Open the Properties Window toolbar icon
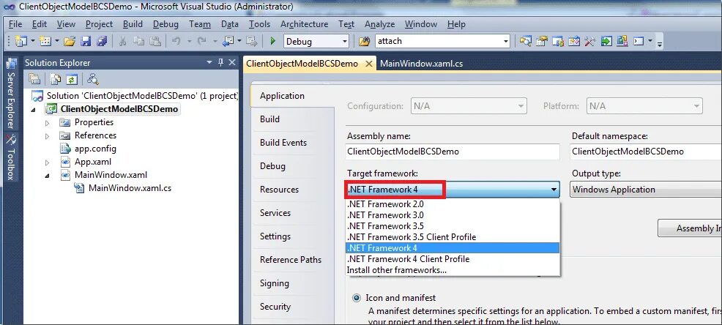Image resolution: width=722 pixels, height=325 pixels. pos(542,42)
